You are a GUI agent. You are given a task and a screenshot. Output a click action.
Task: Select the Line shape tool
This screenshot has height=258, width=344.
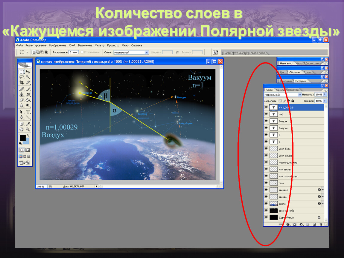click(28, 117)
